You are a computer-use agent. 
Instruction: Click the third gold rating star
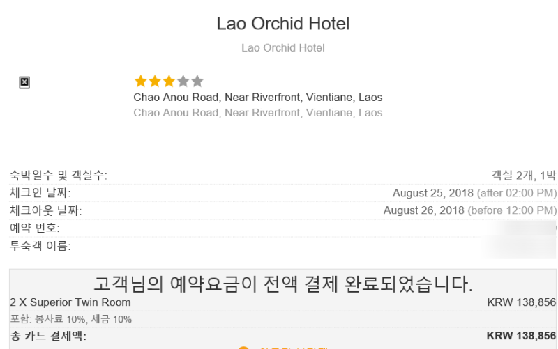click(x=169, y=81)
